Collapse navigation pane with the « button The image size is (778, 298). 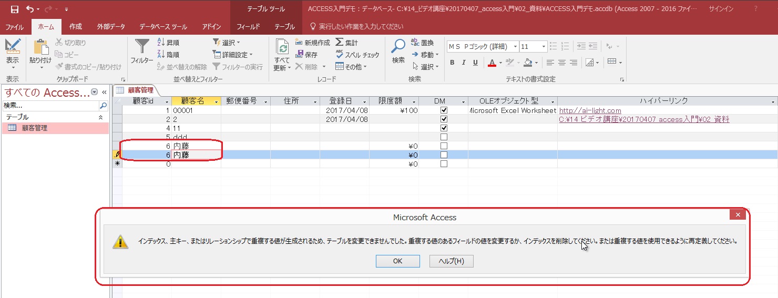104,92
